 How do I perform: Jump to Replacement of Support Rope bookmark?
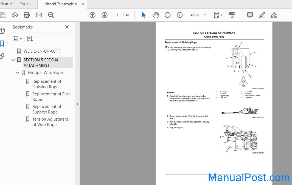click(47, 109)
